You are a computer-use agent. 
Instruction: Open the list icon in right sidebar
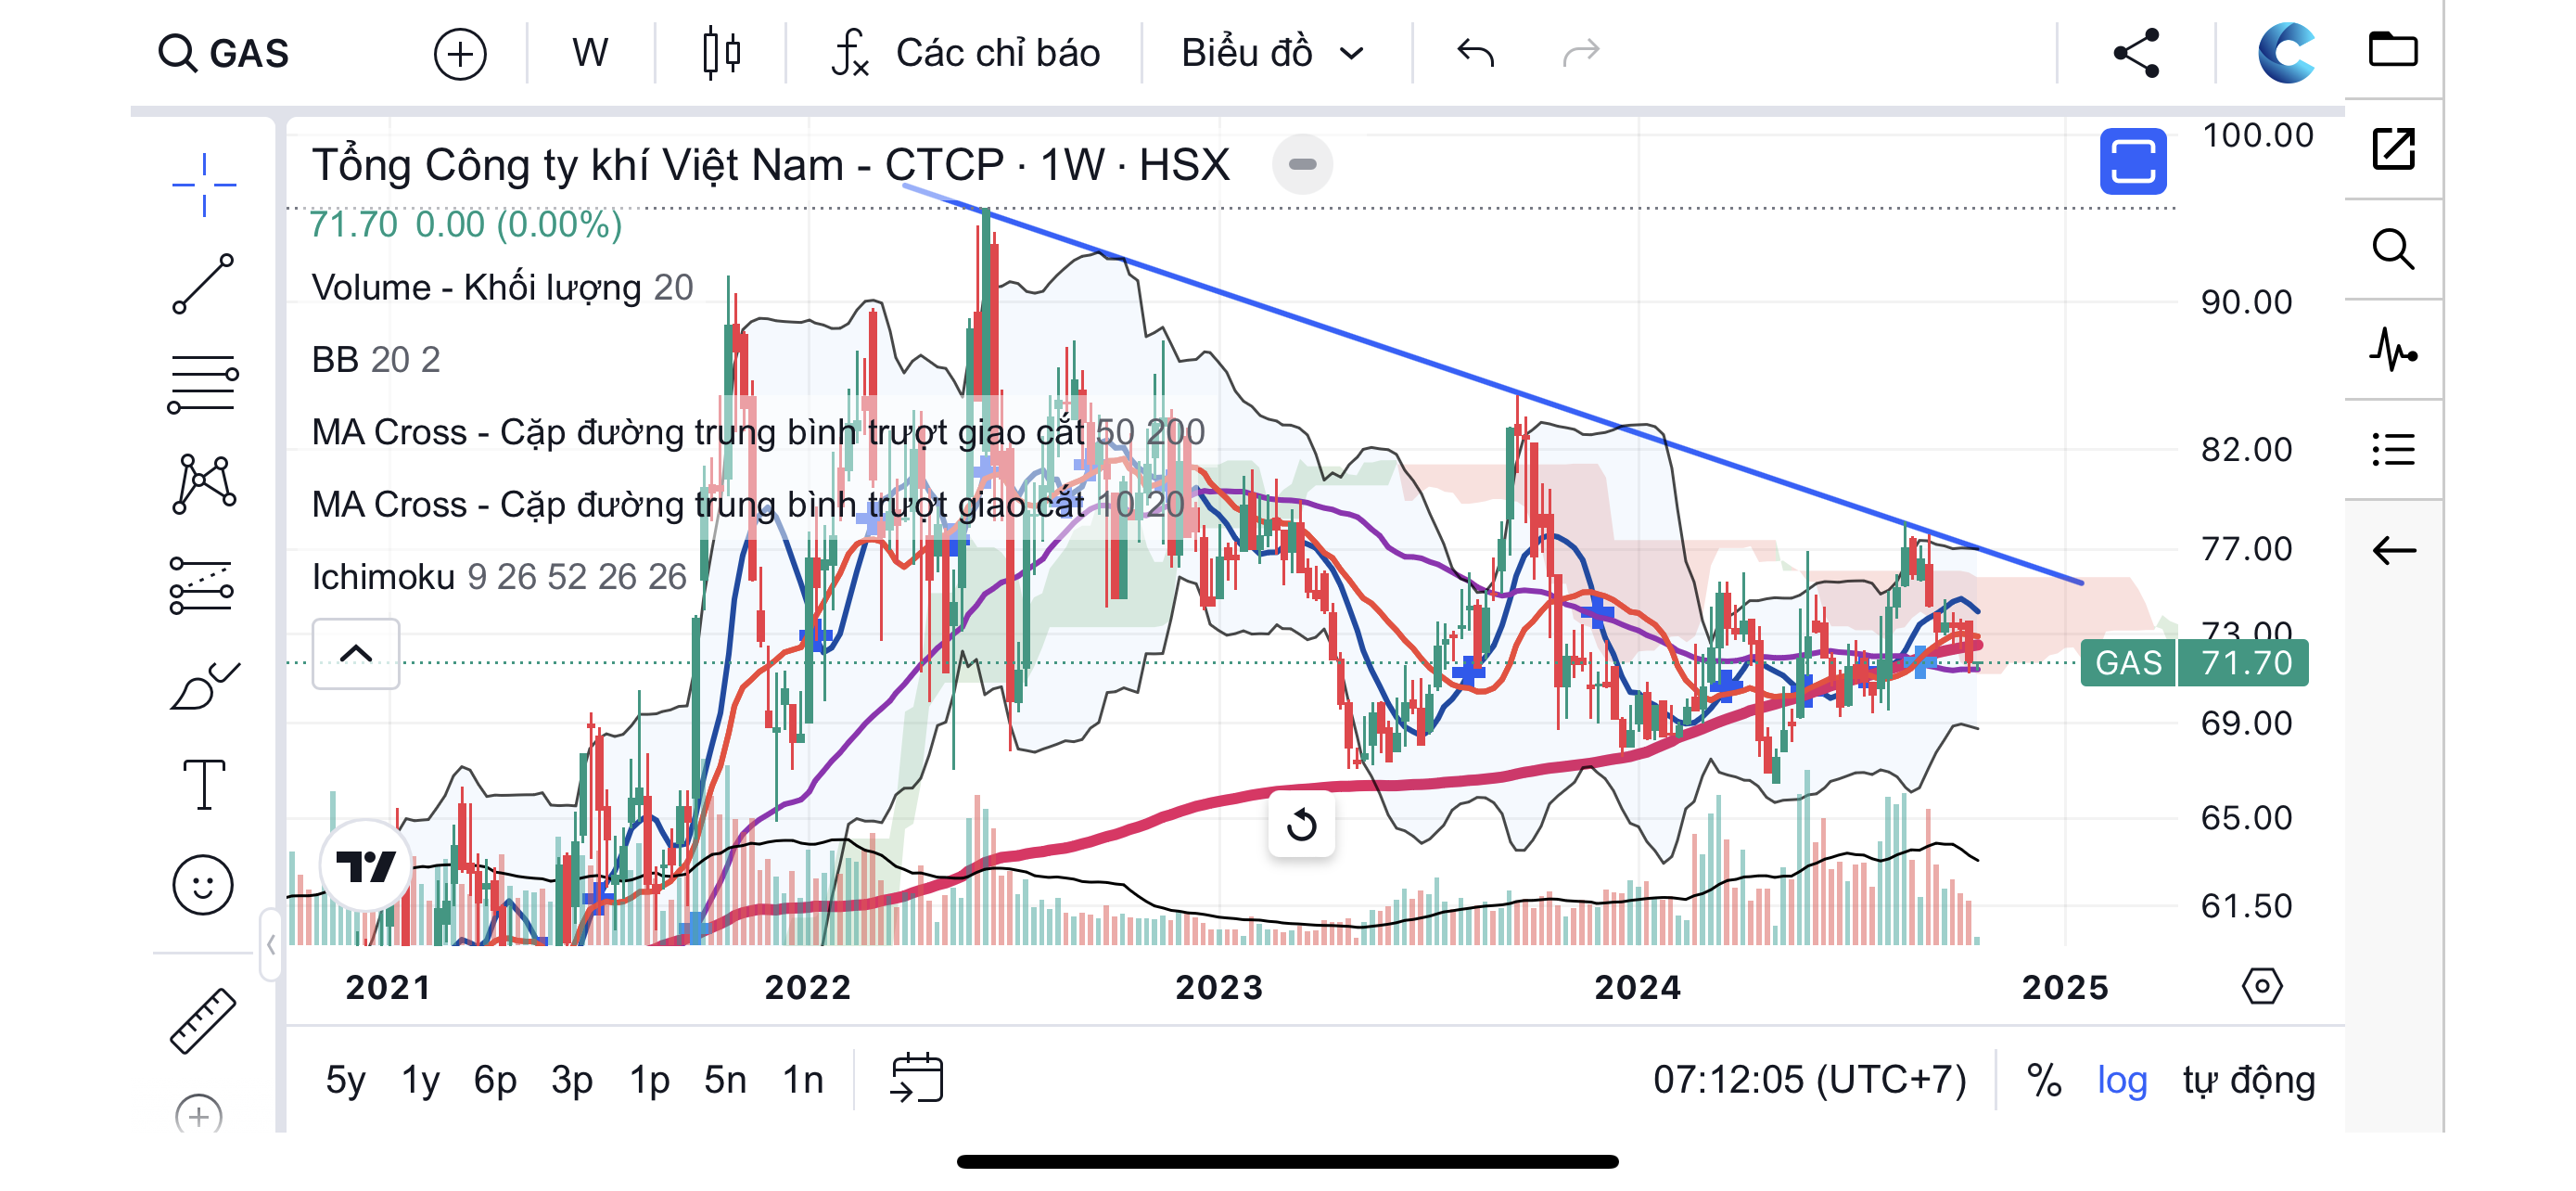2393,449
